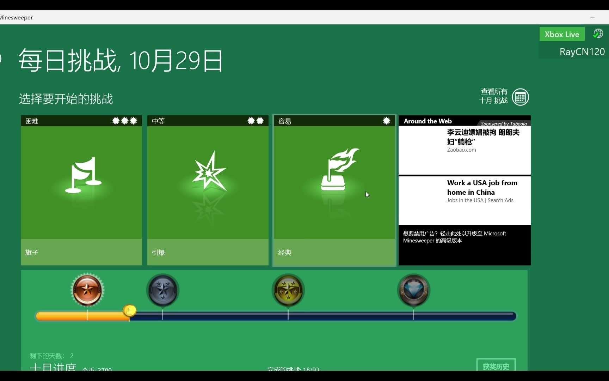The width and height of the screenshot is (609, 381).
Task: Select the bronze medal badge
Action: (x=87, y=290)
